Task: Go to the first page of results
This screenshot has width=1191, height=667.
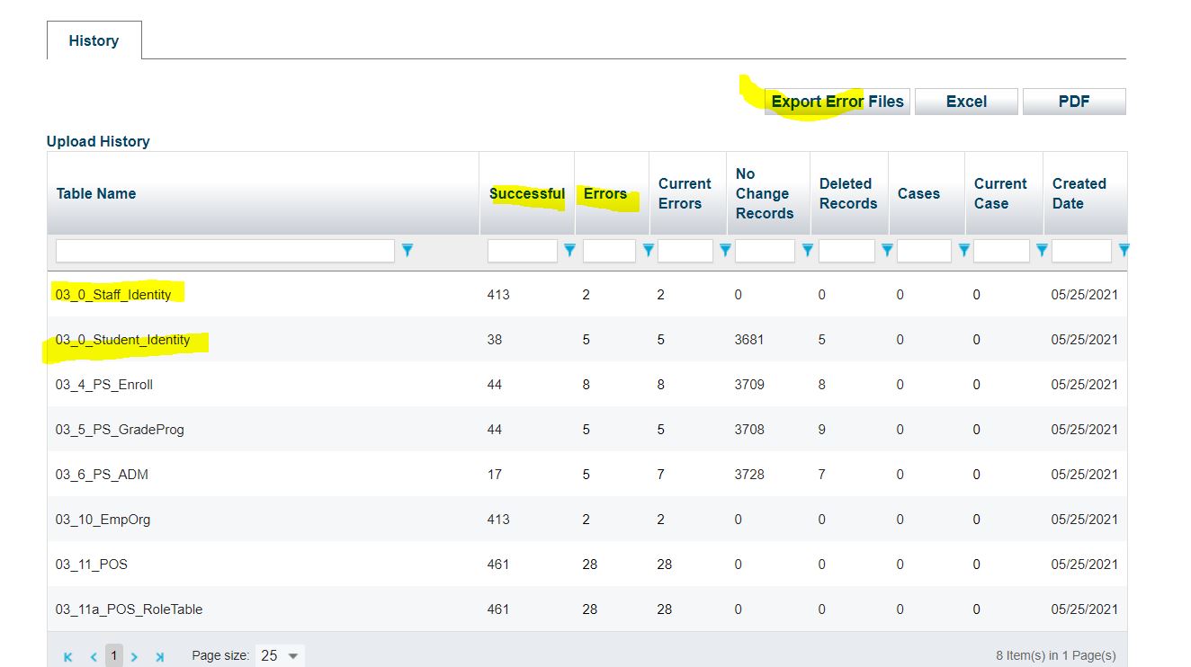Action: pos(68,657)
